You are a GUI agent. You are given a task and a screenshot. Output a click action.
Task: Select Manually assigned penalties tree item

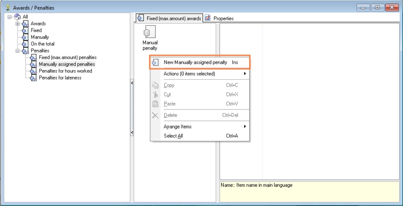[x=67, y=64]
